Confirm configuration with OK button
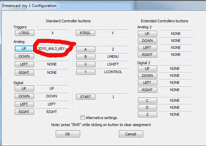Viewport: 206px width, 146px height. (68, 134)
